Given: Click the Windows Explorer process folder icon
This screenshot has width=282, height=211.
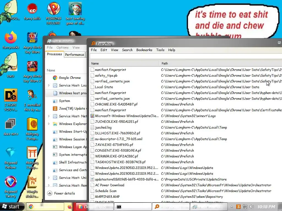Looking at the screenshot, I should [55, 124].
